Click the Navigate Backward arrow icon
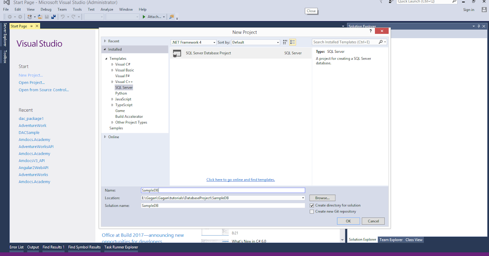Screen dimensions: 489x256 pyautogui.click(x=10, y=17)
